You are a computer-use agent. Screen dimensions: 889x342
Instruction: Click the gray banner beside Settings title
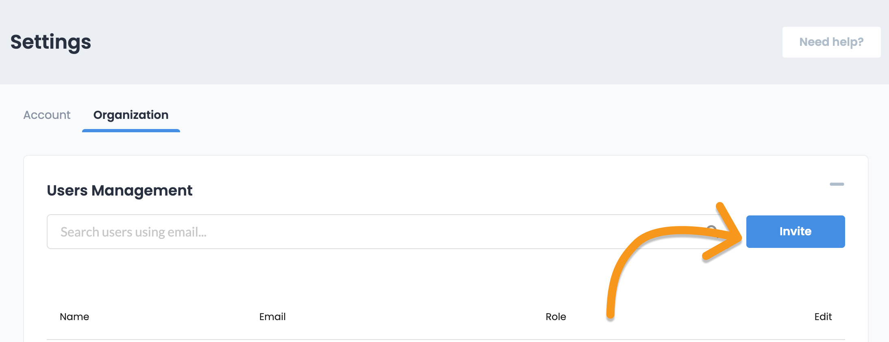point(406,42)
